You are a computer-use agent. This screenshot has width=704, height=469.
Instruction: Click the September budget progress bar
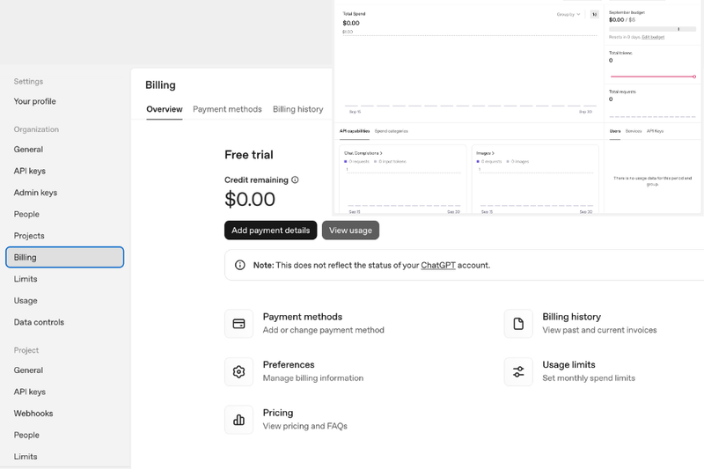[652, 29]
